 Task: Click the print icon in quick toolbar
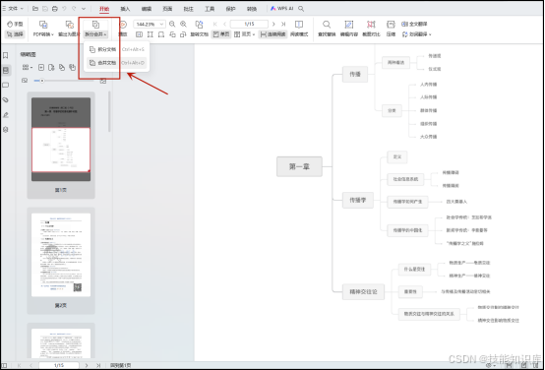pos(54,9)
